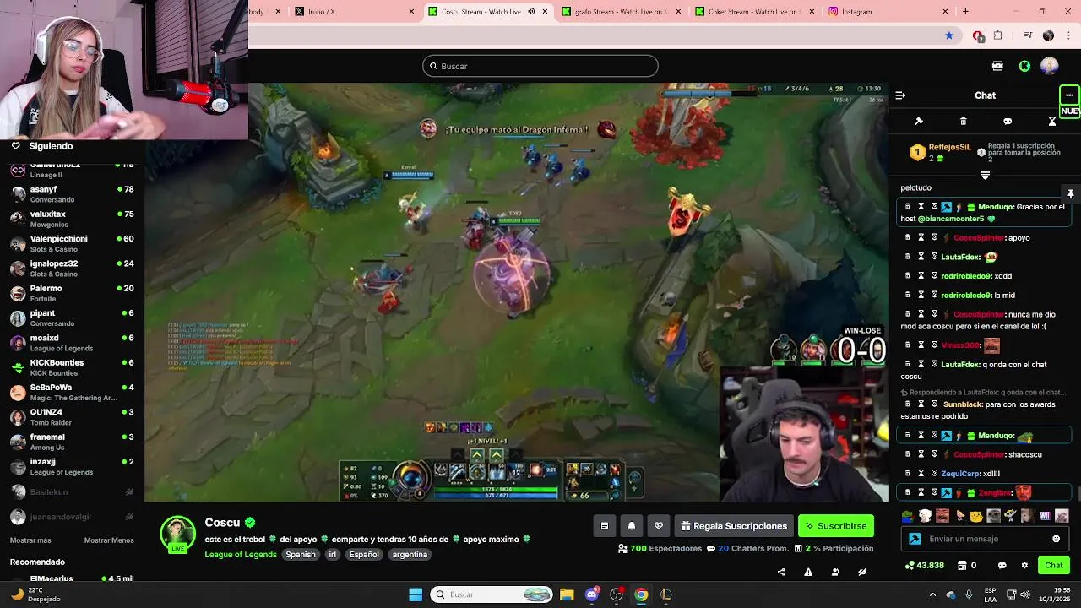The height and width of the screenshot is (608, 1081).
Task: Mute the Coscu Stream tab audio icon
Action: (x=531, y=12)
